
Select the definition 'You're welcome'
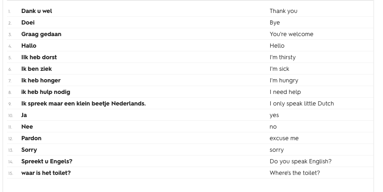(291, 34)
